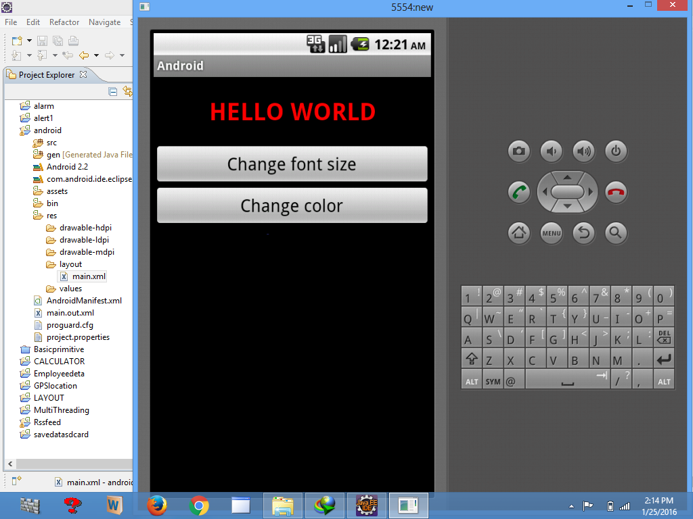
Task: Open the File menu
Action: (10, 22)
